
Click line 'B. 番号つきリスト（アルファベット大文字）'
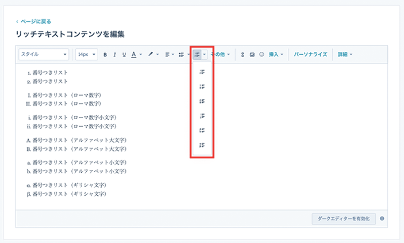76,149
